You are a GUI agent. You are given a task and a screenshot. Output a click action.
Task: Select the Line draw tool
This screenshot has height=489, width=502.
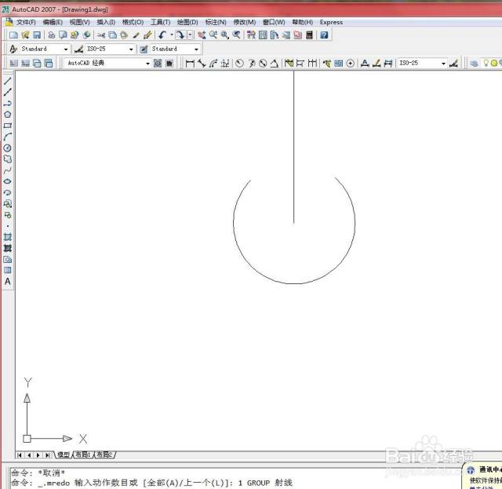click(x=8, y=81)
